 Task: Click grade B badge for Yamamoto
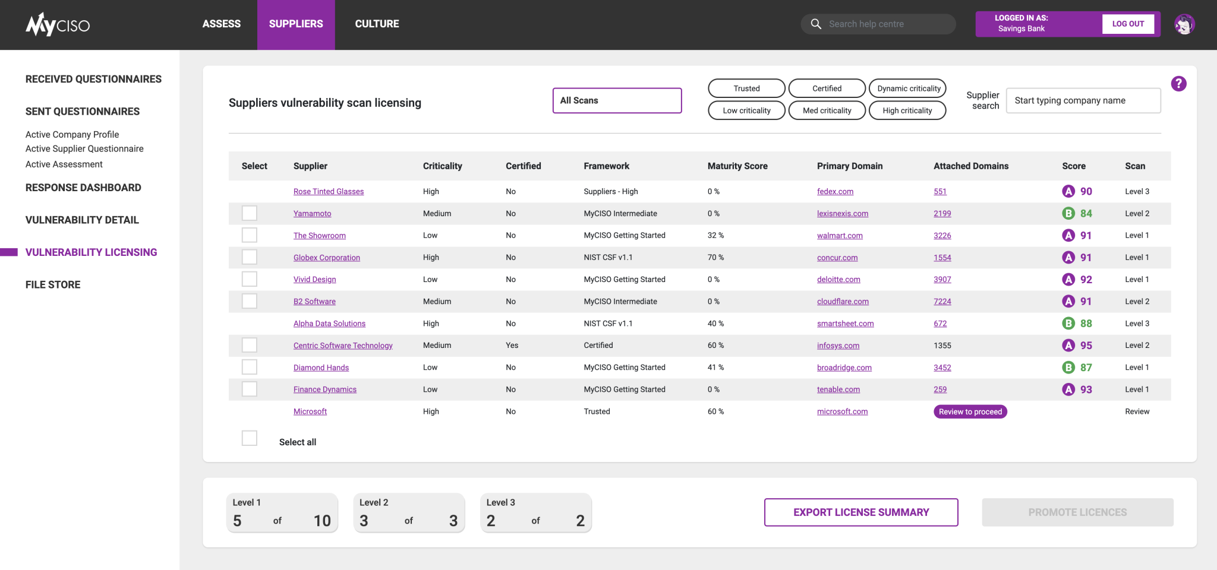click(1068, 213)
